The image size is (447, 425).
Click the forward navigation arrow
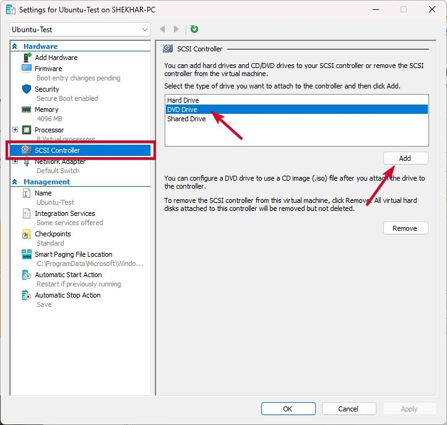tap(176, 29)
